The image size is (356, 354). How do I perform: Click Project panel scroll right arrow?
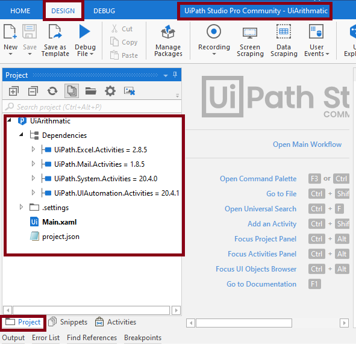click(176, 310)
